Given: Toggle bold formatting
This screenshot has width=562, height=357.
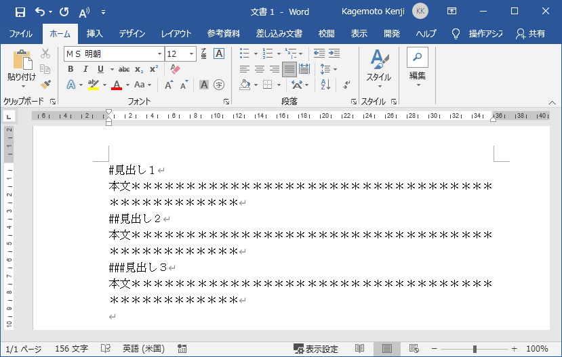Looking at the screenshot, I should [x=71, y=69].
